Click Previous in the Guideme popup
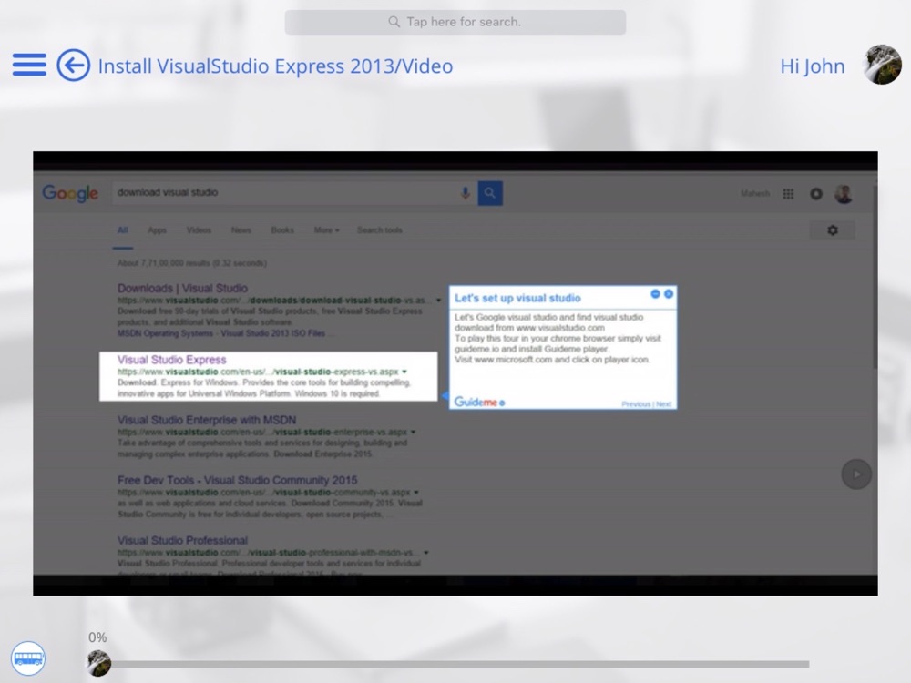 click(x=636, y=404)
